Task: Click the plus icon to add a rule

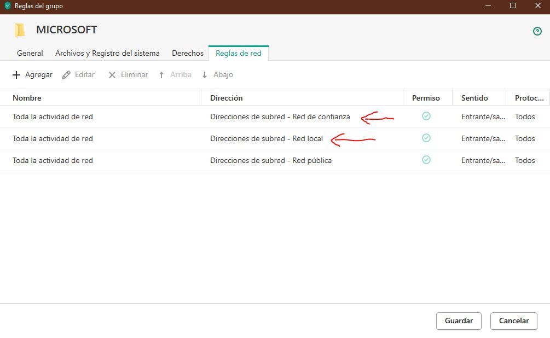Action: [x=16, y=75]
